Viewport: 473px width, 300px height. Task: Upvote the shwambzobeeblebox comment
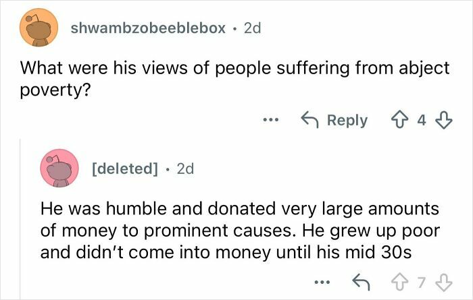coord(400,121)
